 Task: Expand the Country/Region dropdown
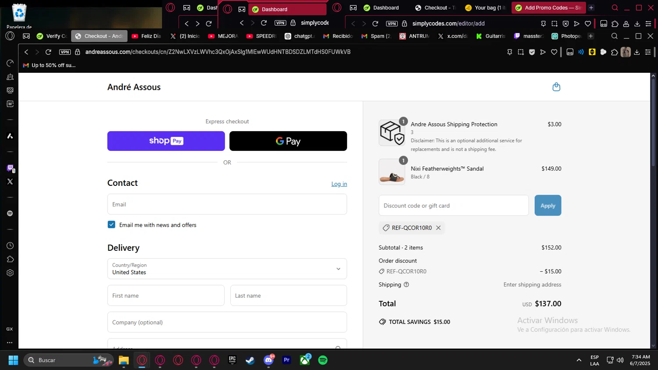pyautogui.click(x=227, y=269)
